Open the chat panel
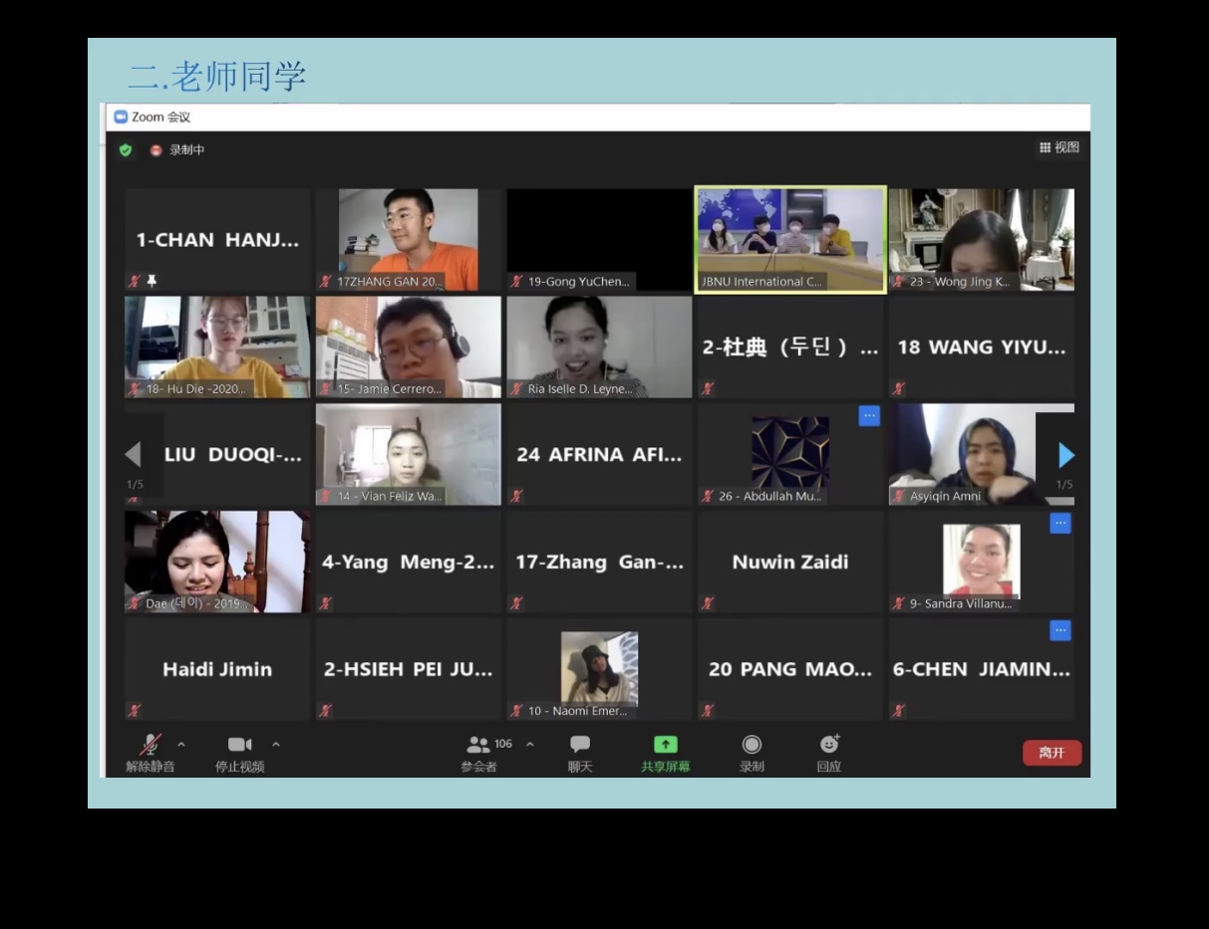 (580, 745)
